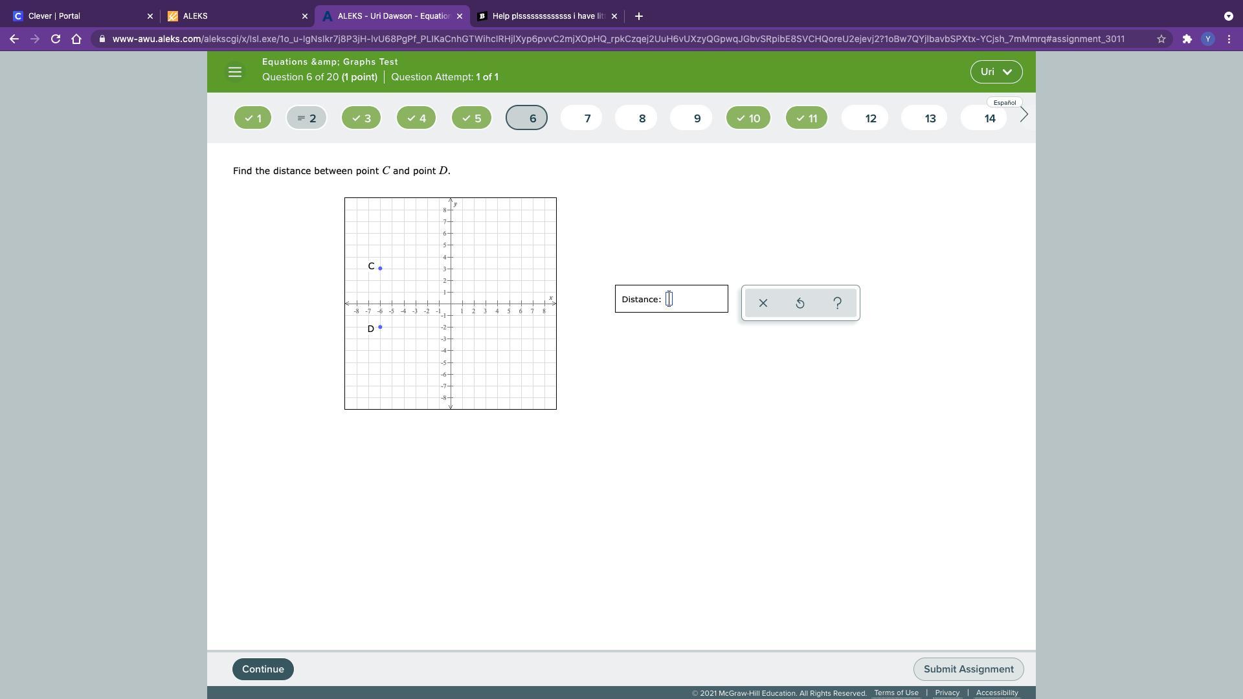Expand the Uri user dropdown

(x=996, y=72)
